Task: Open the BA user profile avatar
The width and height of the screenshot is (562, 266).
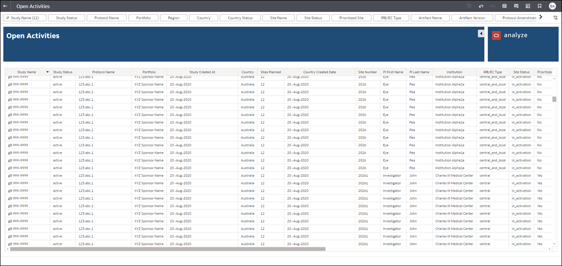Action: tap(553, 6)
